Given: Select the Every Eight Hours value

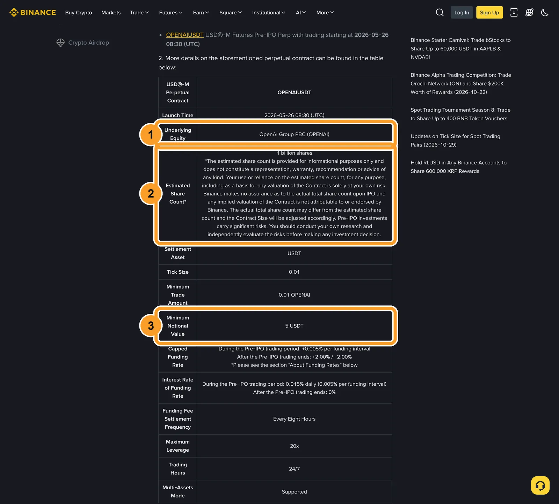Looking at the screenshot, I should 294,419.
